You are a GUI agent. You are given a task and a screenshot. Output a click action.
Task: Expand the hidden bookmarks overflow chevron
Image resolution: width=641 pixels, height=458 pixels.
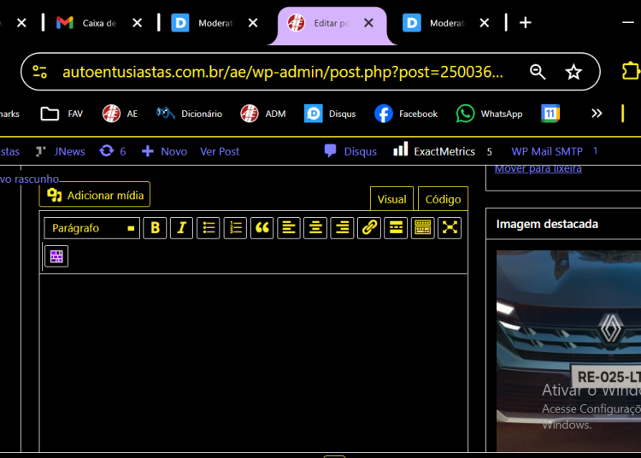coord(597,114)
